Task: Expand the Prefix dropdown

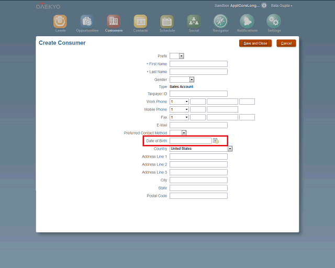Action: pos(182,56)
